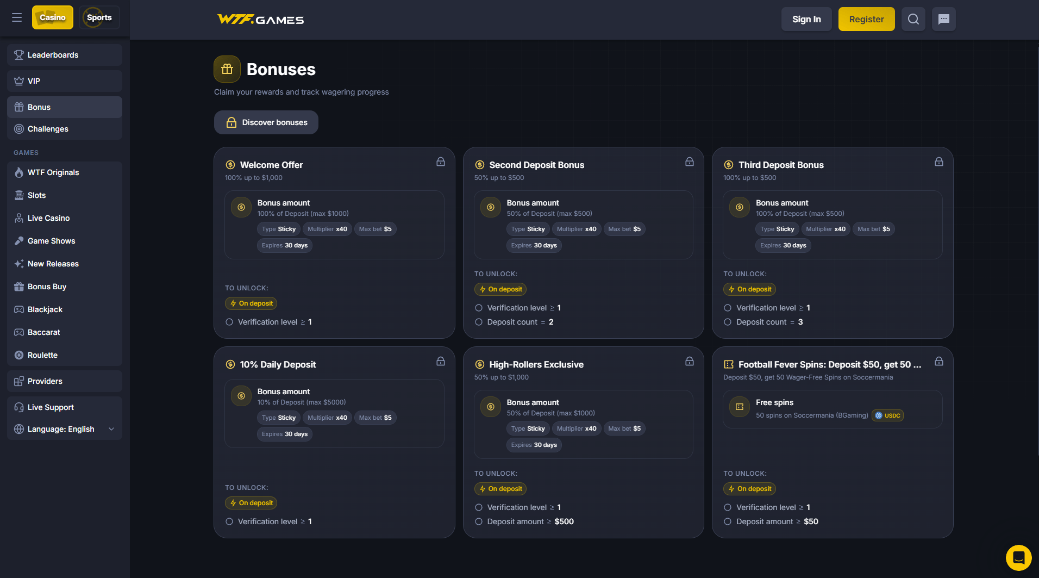Open Slots in the games menu

coord(65,195)
